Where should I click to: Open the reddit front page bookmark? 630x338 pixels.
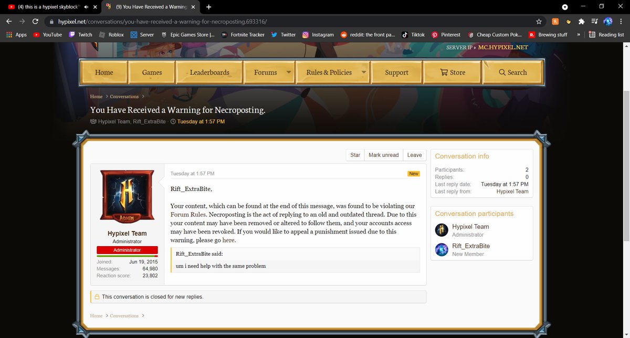point(368,35)
